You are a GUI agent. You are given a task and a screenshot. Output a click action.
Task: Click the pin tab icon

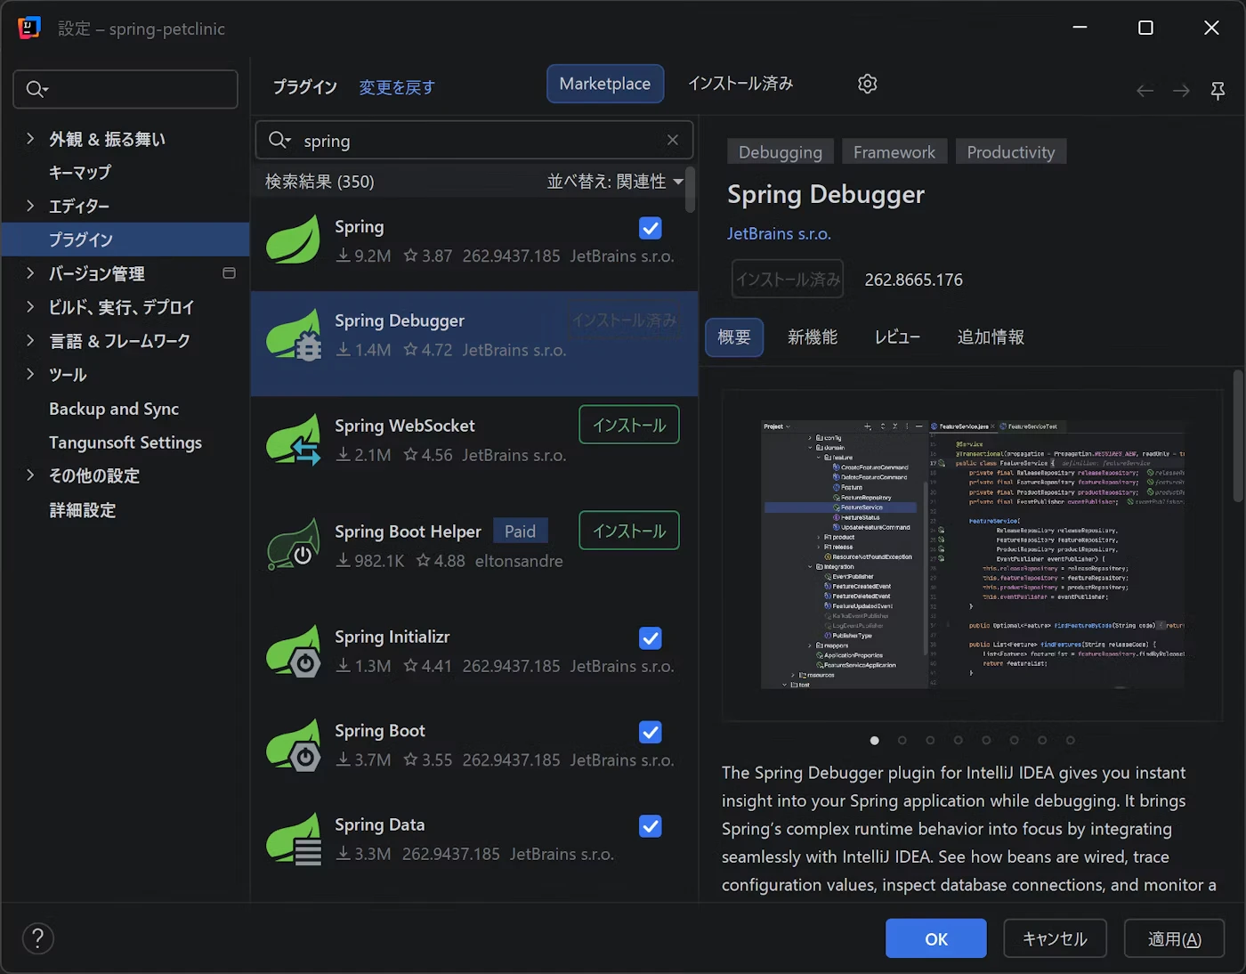pos(1218,91)
